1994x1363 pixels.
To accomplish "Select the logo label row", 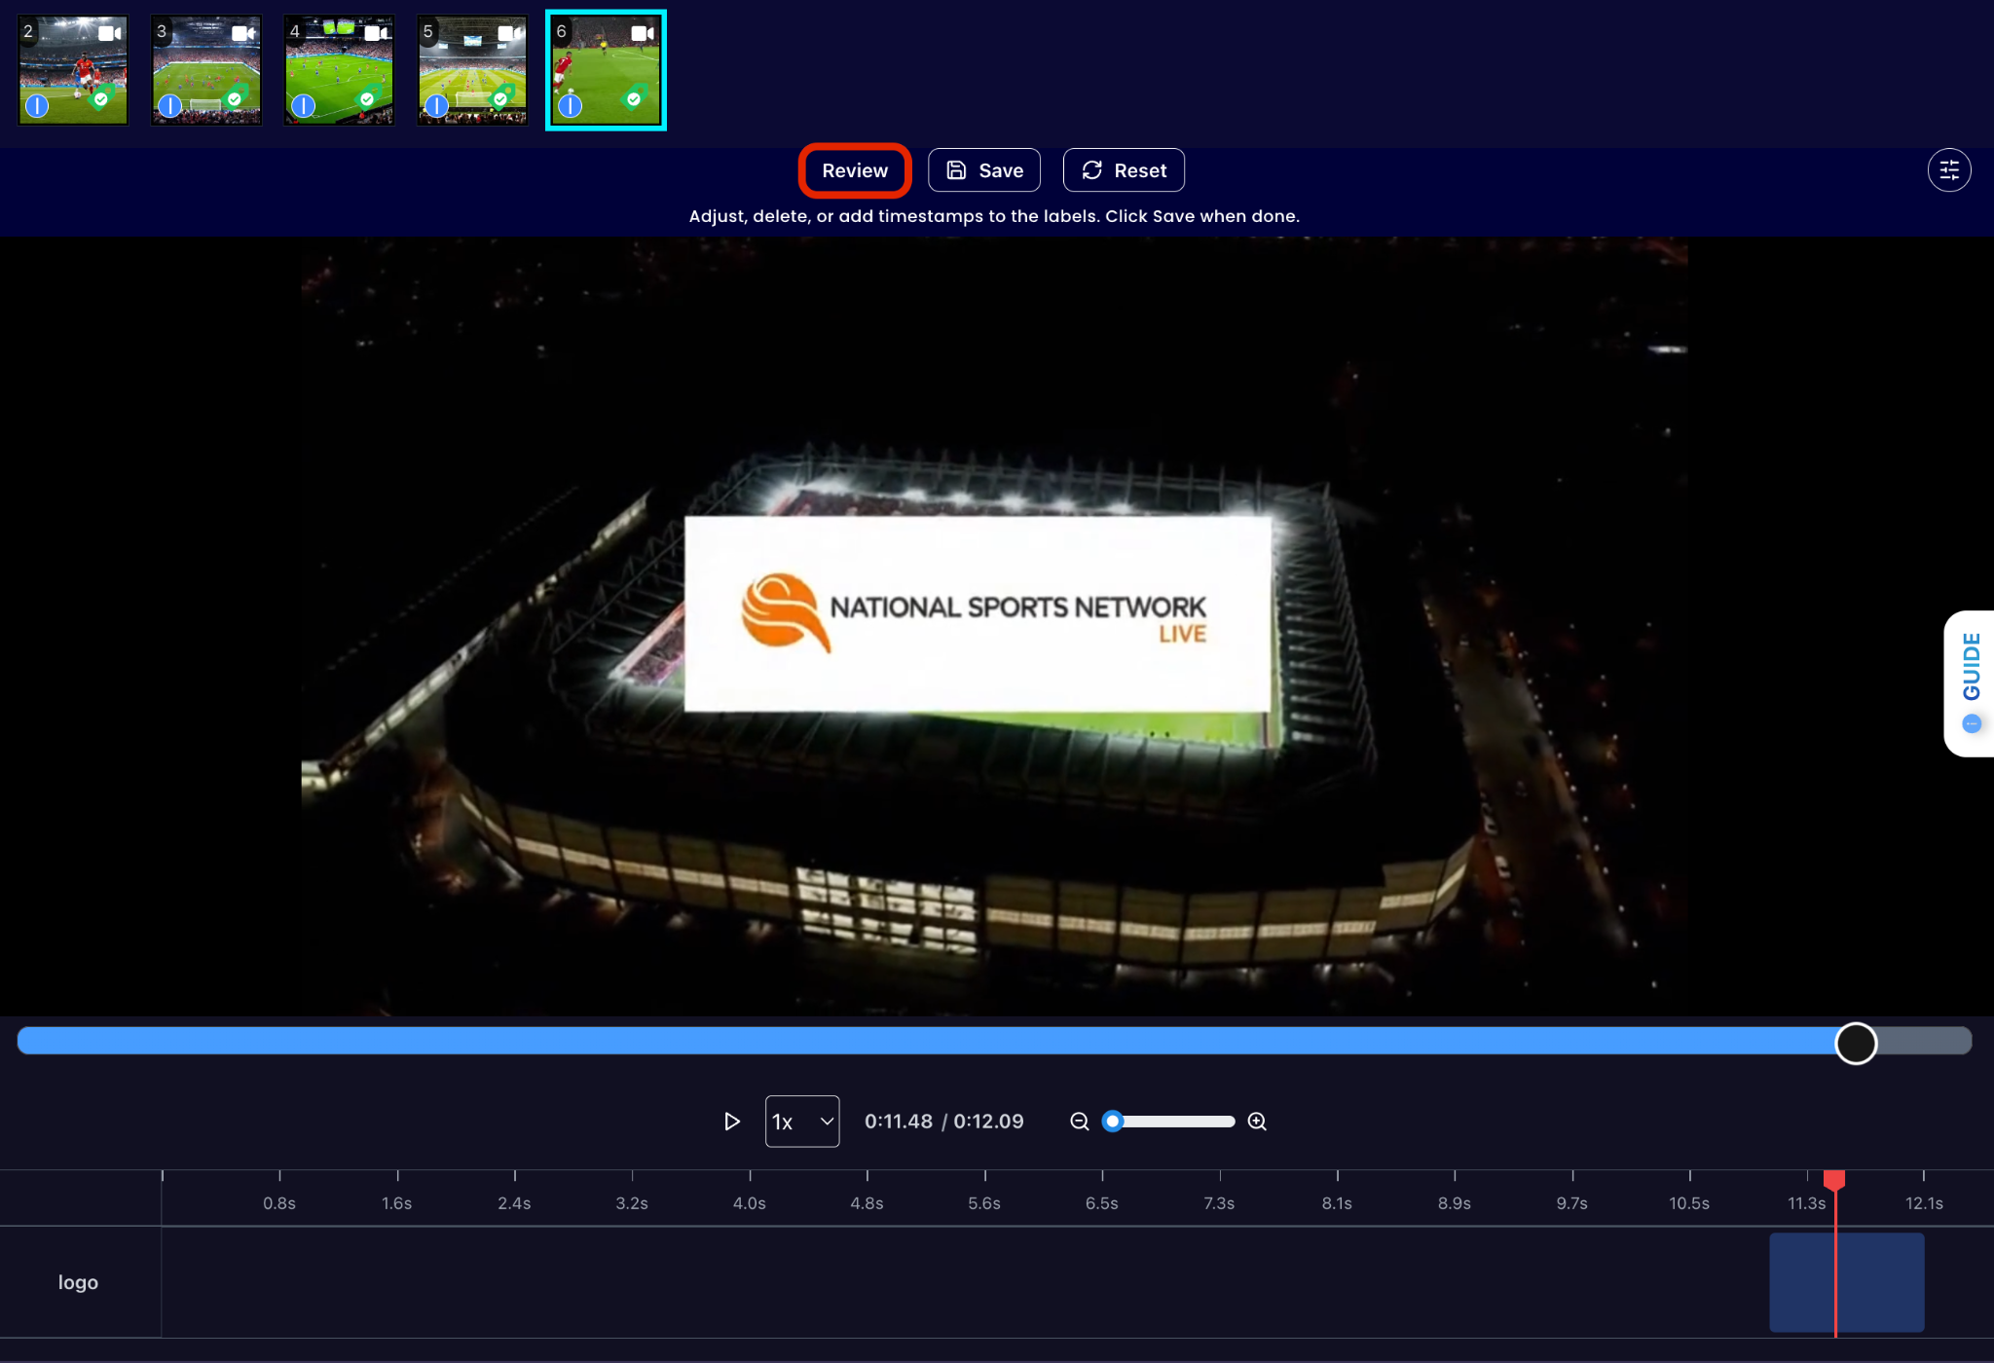I will (78, 1282).
